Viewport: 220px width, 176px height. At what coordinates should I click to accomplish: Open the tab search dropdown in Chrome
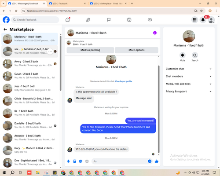[4, 4]
